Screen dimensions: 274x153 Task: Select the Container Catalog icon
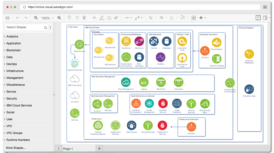[x=217, y=59]
